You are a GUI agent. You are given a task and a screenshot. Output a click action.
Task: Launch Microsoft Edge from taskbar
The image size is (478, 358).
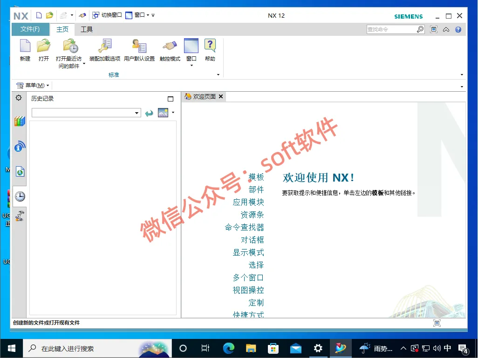(228, 348)
